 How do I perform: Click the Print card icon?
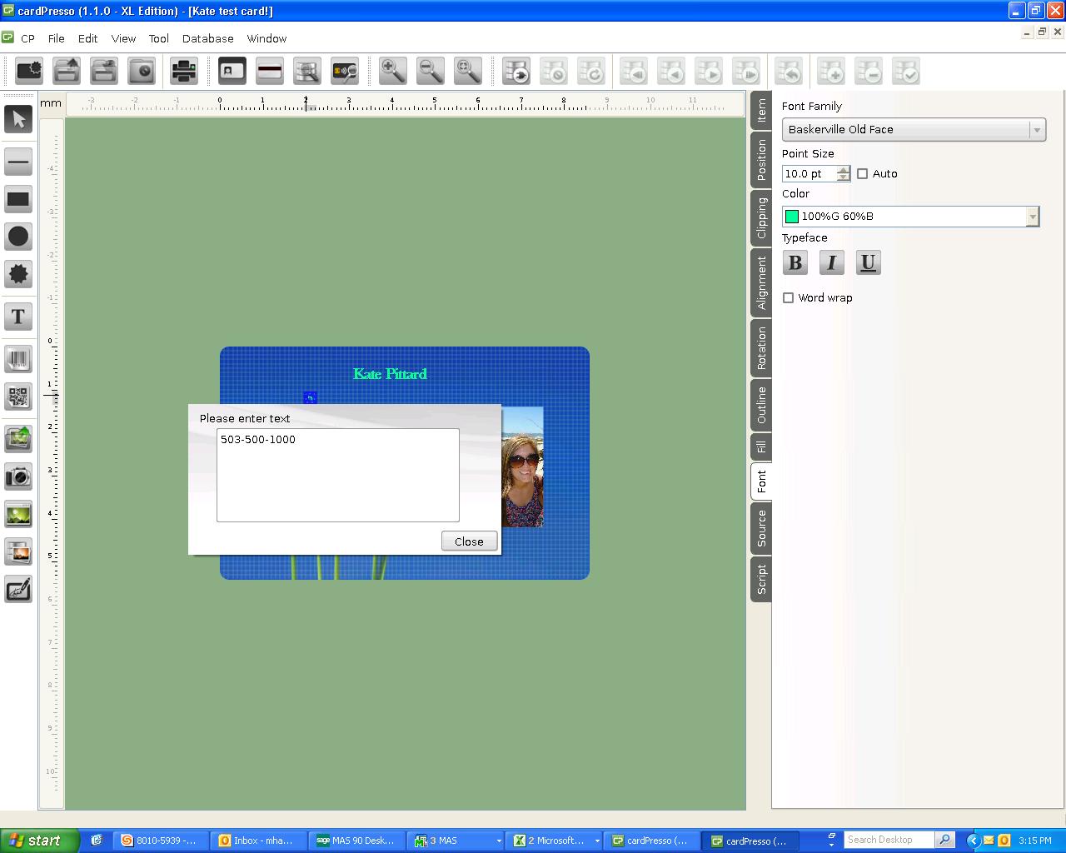click(x=183, y=71)
